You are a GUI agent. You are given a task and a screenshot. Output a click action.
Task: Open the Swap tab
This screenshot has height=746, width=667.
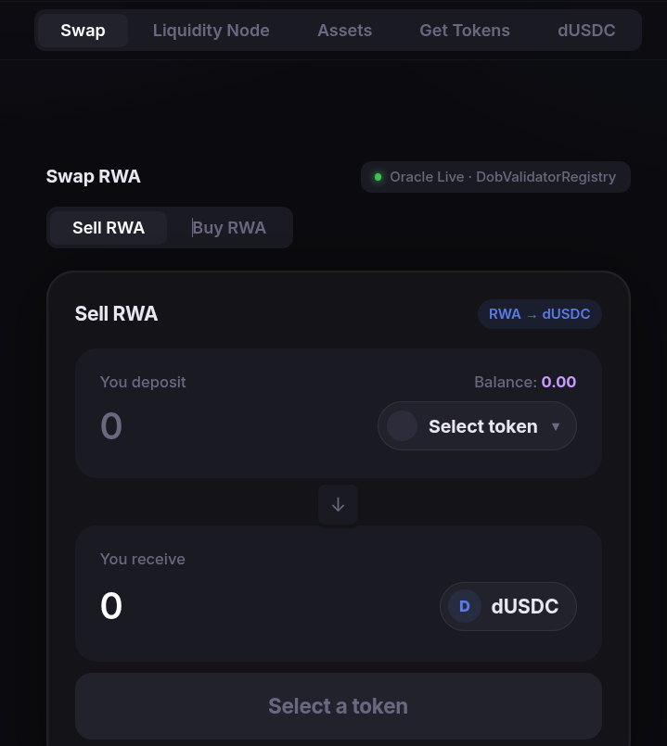pos(83,31)
